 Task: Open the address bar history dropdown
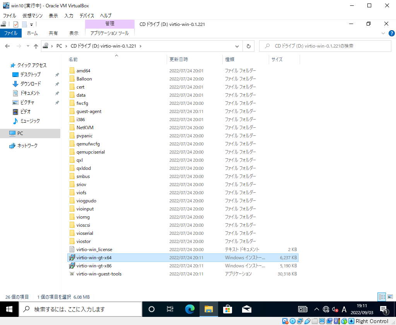237,46
